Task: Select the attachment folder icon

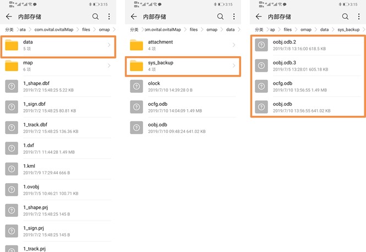Action: pos(137,45)
